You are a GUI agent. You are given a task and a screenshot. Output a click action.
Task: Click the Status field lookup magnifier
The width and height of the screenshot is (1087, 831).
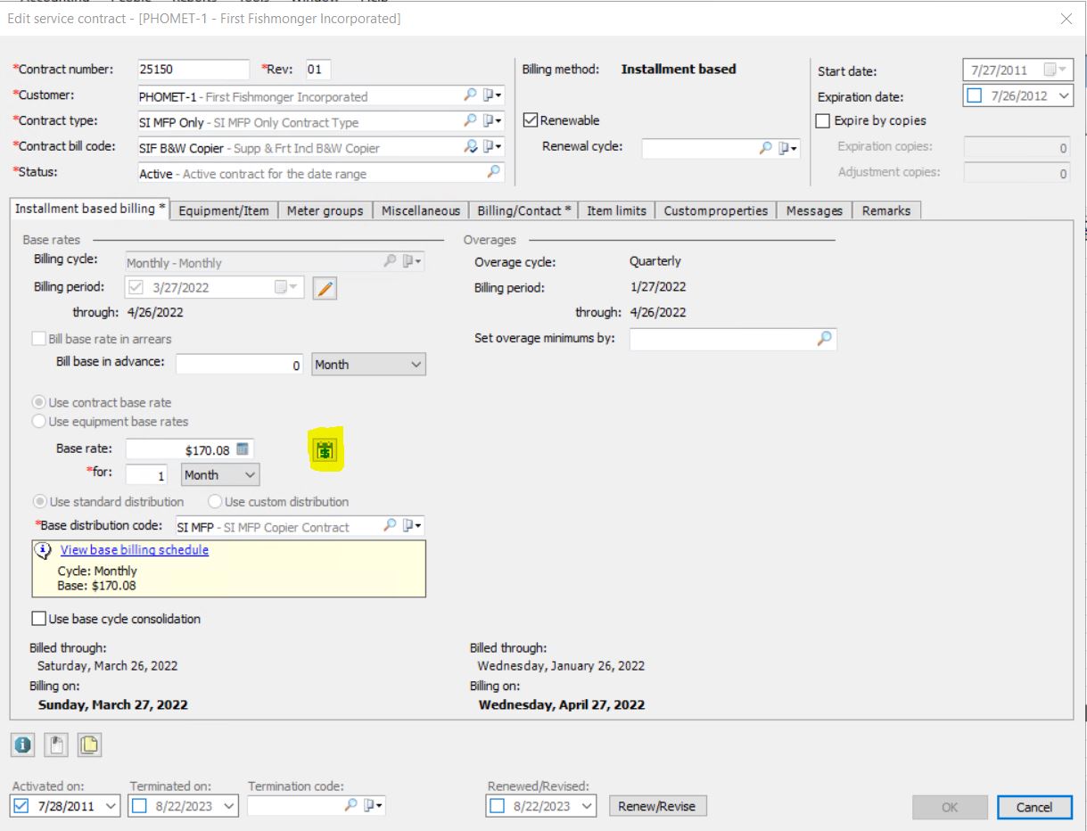[x=494, y=172]
